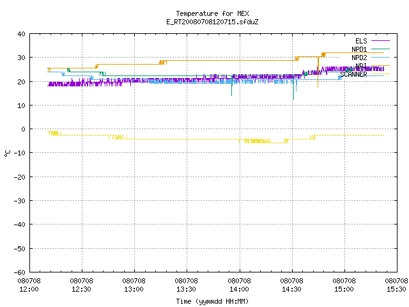Click the x-axis tick label 14:00
This screenshot has height=307, width=409.
pyautogui.click(x=239, y=289)
